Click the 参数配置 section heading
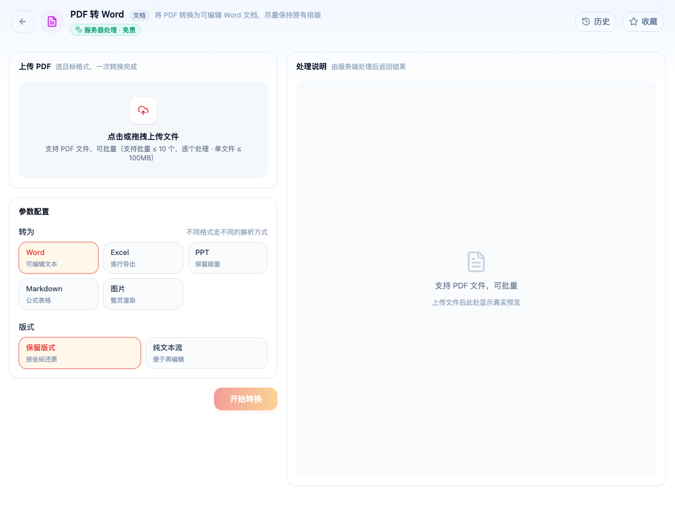The image size is (675, 510). (x=34, y=211)
